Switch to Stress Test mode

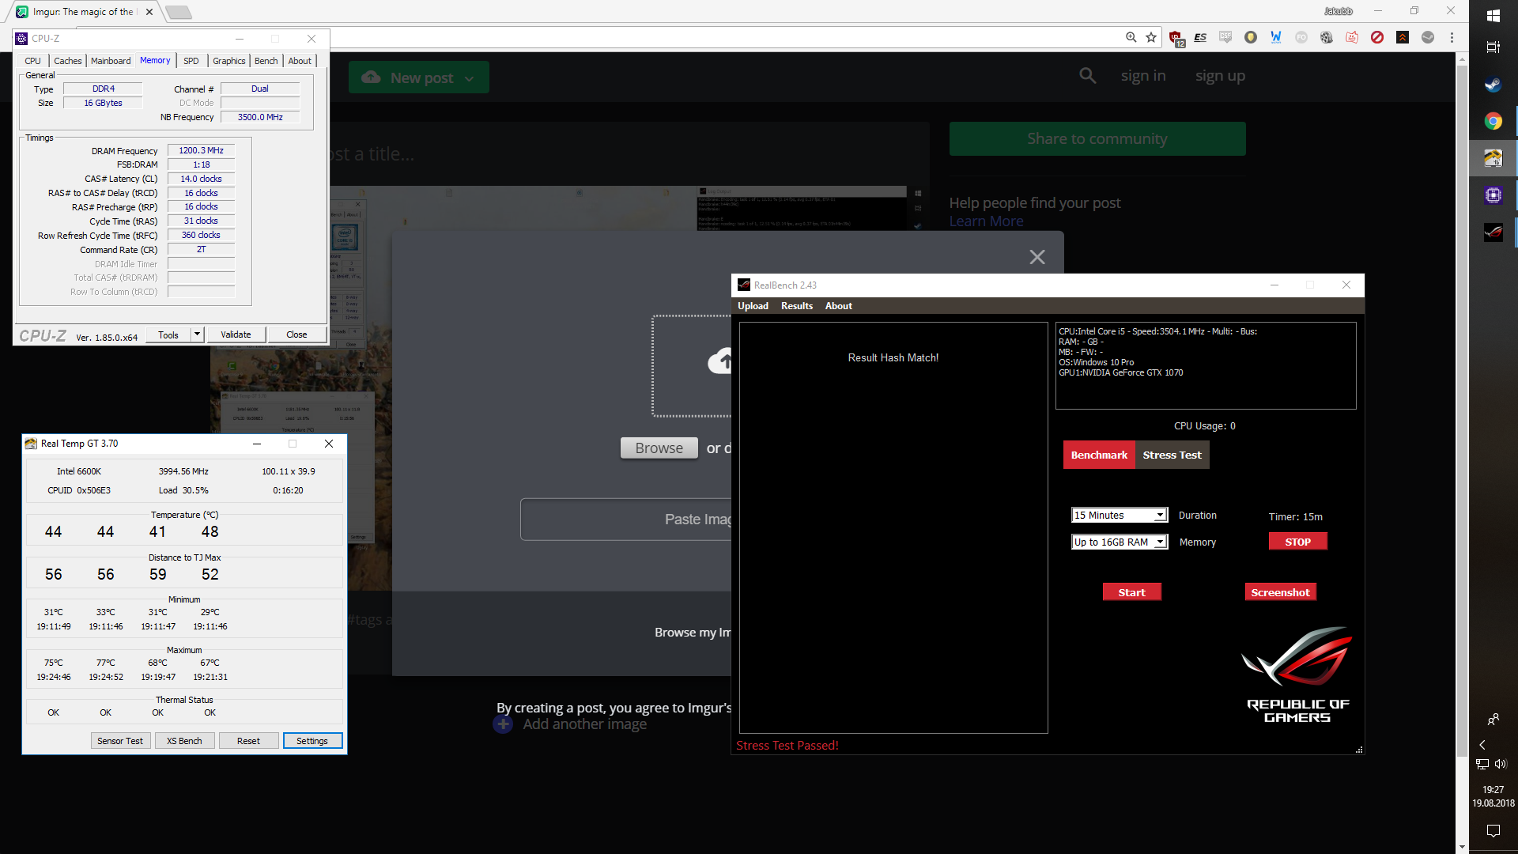pyautogui.click(x=1172, y=455)
